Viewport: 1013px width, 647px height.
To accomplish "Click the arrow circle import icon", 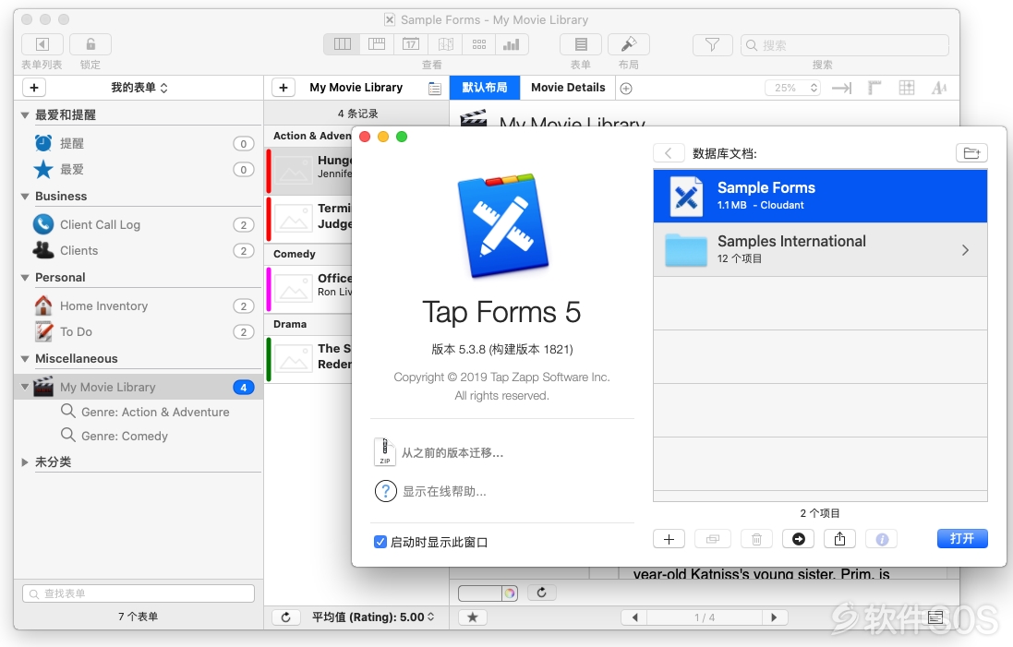I will (799, 538).
